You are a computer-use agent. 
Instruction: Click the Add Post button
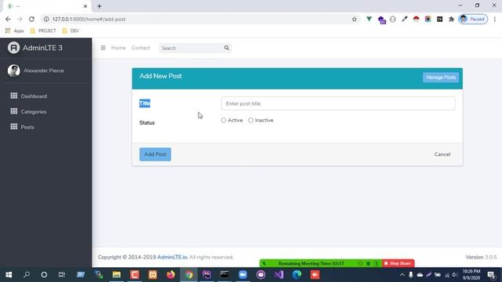[x=155, y=154]
